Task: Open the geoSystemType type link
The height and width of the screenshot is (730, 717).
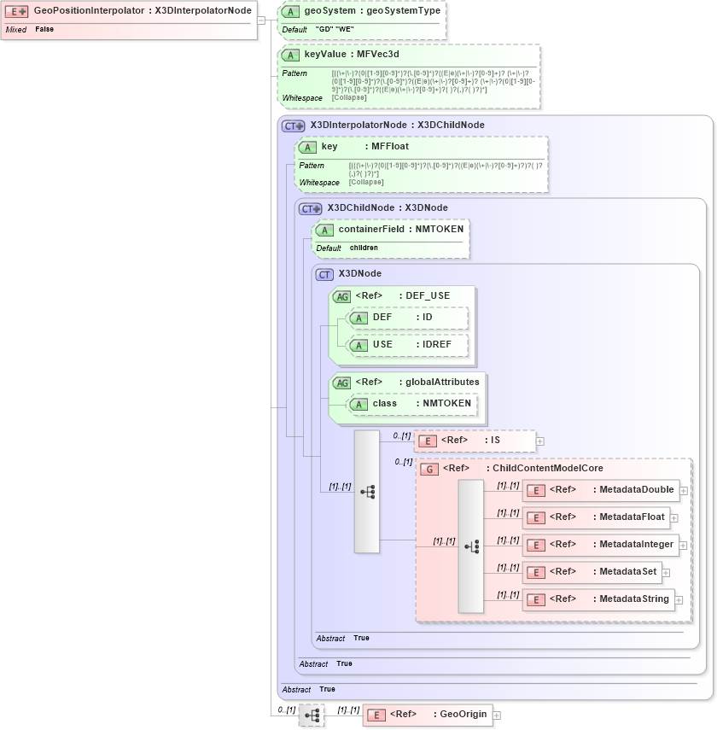Action: click(403, 11)
